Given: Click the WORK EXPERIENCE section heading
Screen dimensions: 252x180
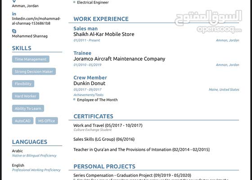Looking at the screenshot, I should 101,19.
